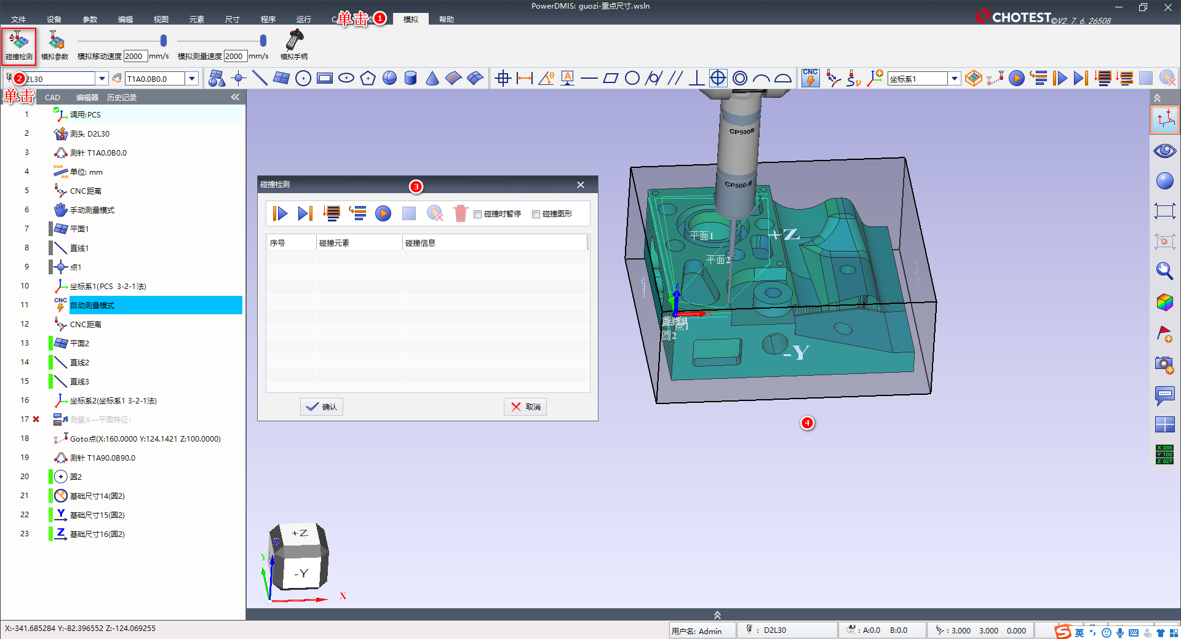Select the plane feature tool

[282, 78]
